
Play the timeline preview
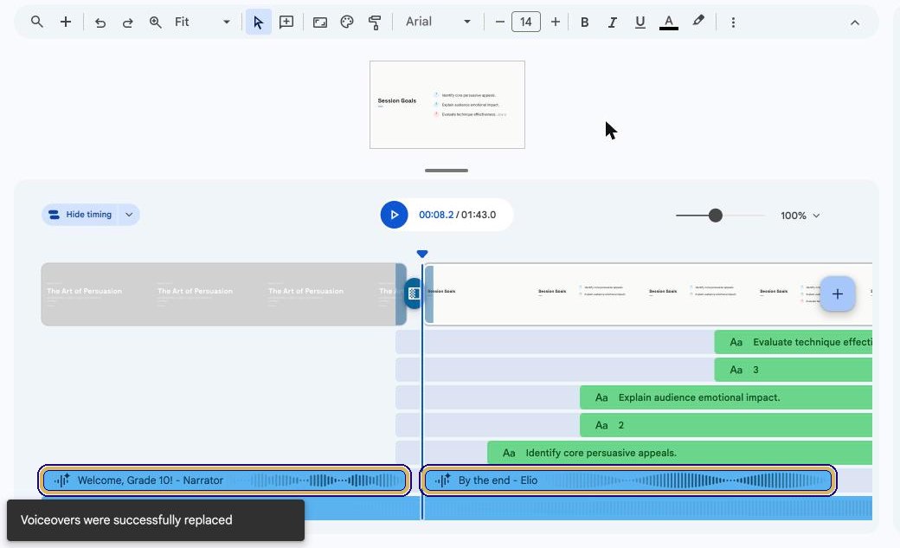394,214
